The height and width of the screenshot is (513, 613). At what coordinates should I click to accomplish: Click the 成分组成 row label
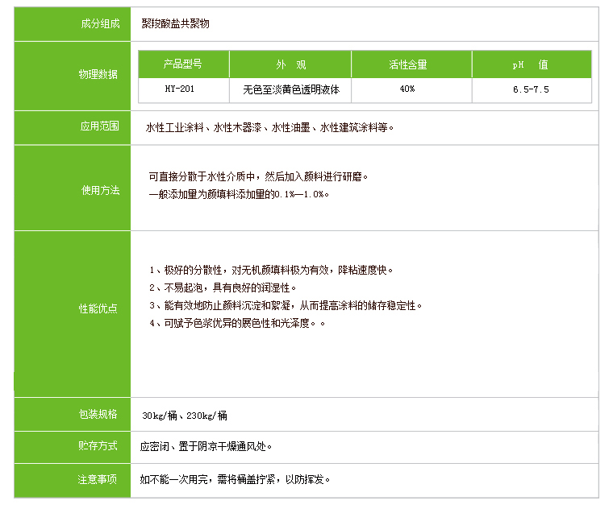[x=98, y=23]
